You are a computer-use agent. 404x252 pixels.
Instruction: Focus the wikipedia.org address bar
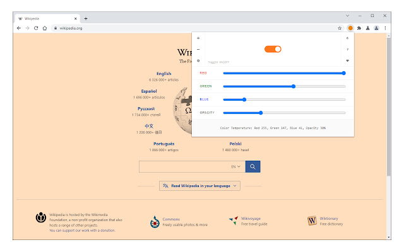click(196, 28)
